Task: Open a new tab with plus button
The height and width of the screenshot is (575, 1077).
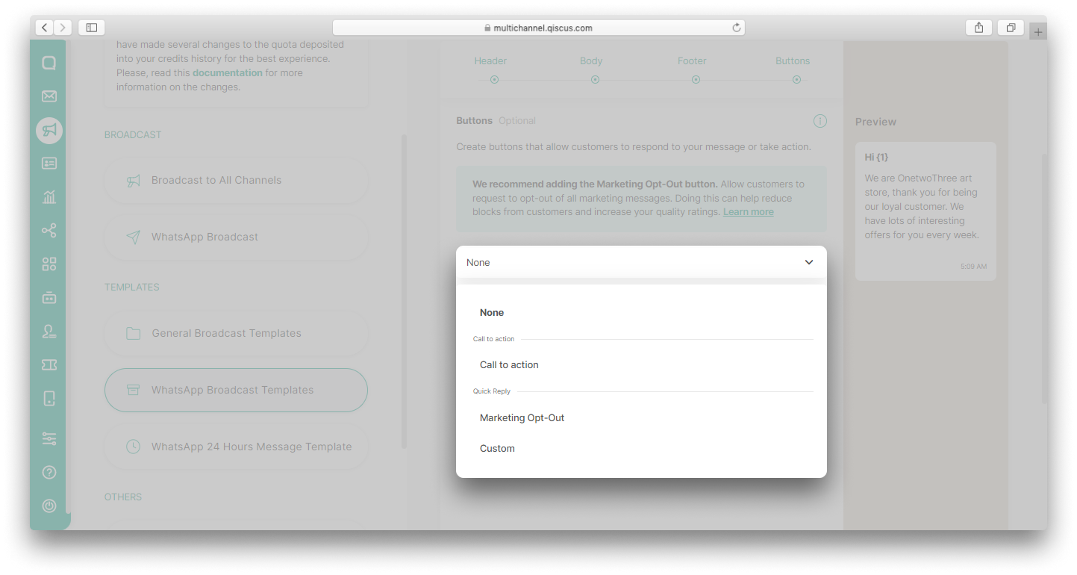Action: coord(1038,31)
